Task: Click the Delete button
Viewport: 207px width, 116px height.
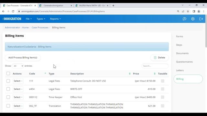Action: tap(159, 58)
